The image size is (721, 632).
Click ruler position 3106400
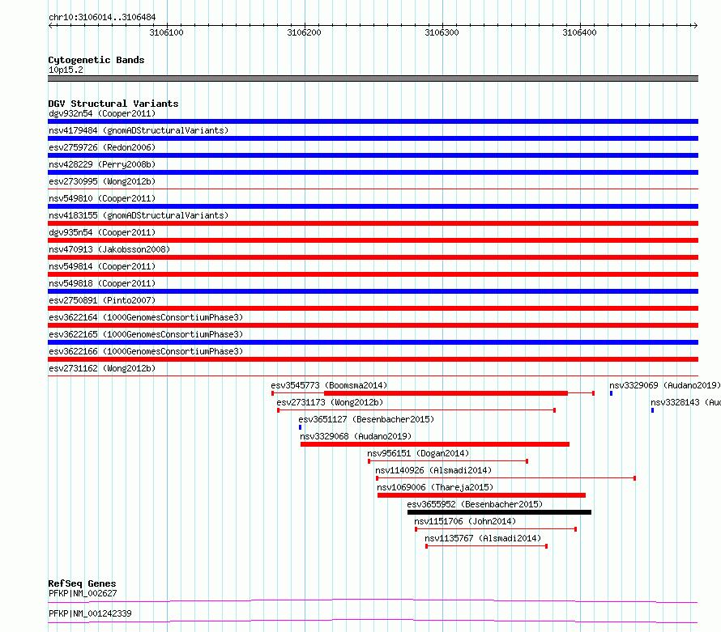[x=579, y=32]
